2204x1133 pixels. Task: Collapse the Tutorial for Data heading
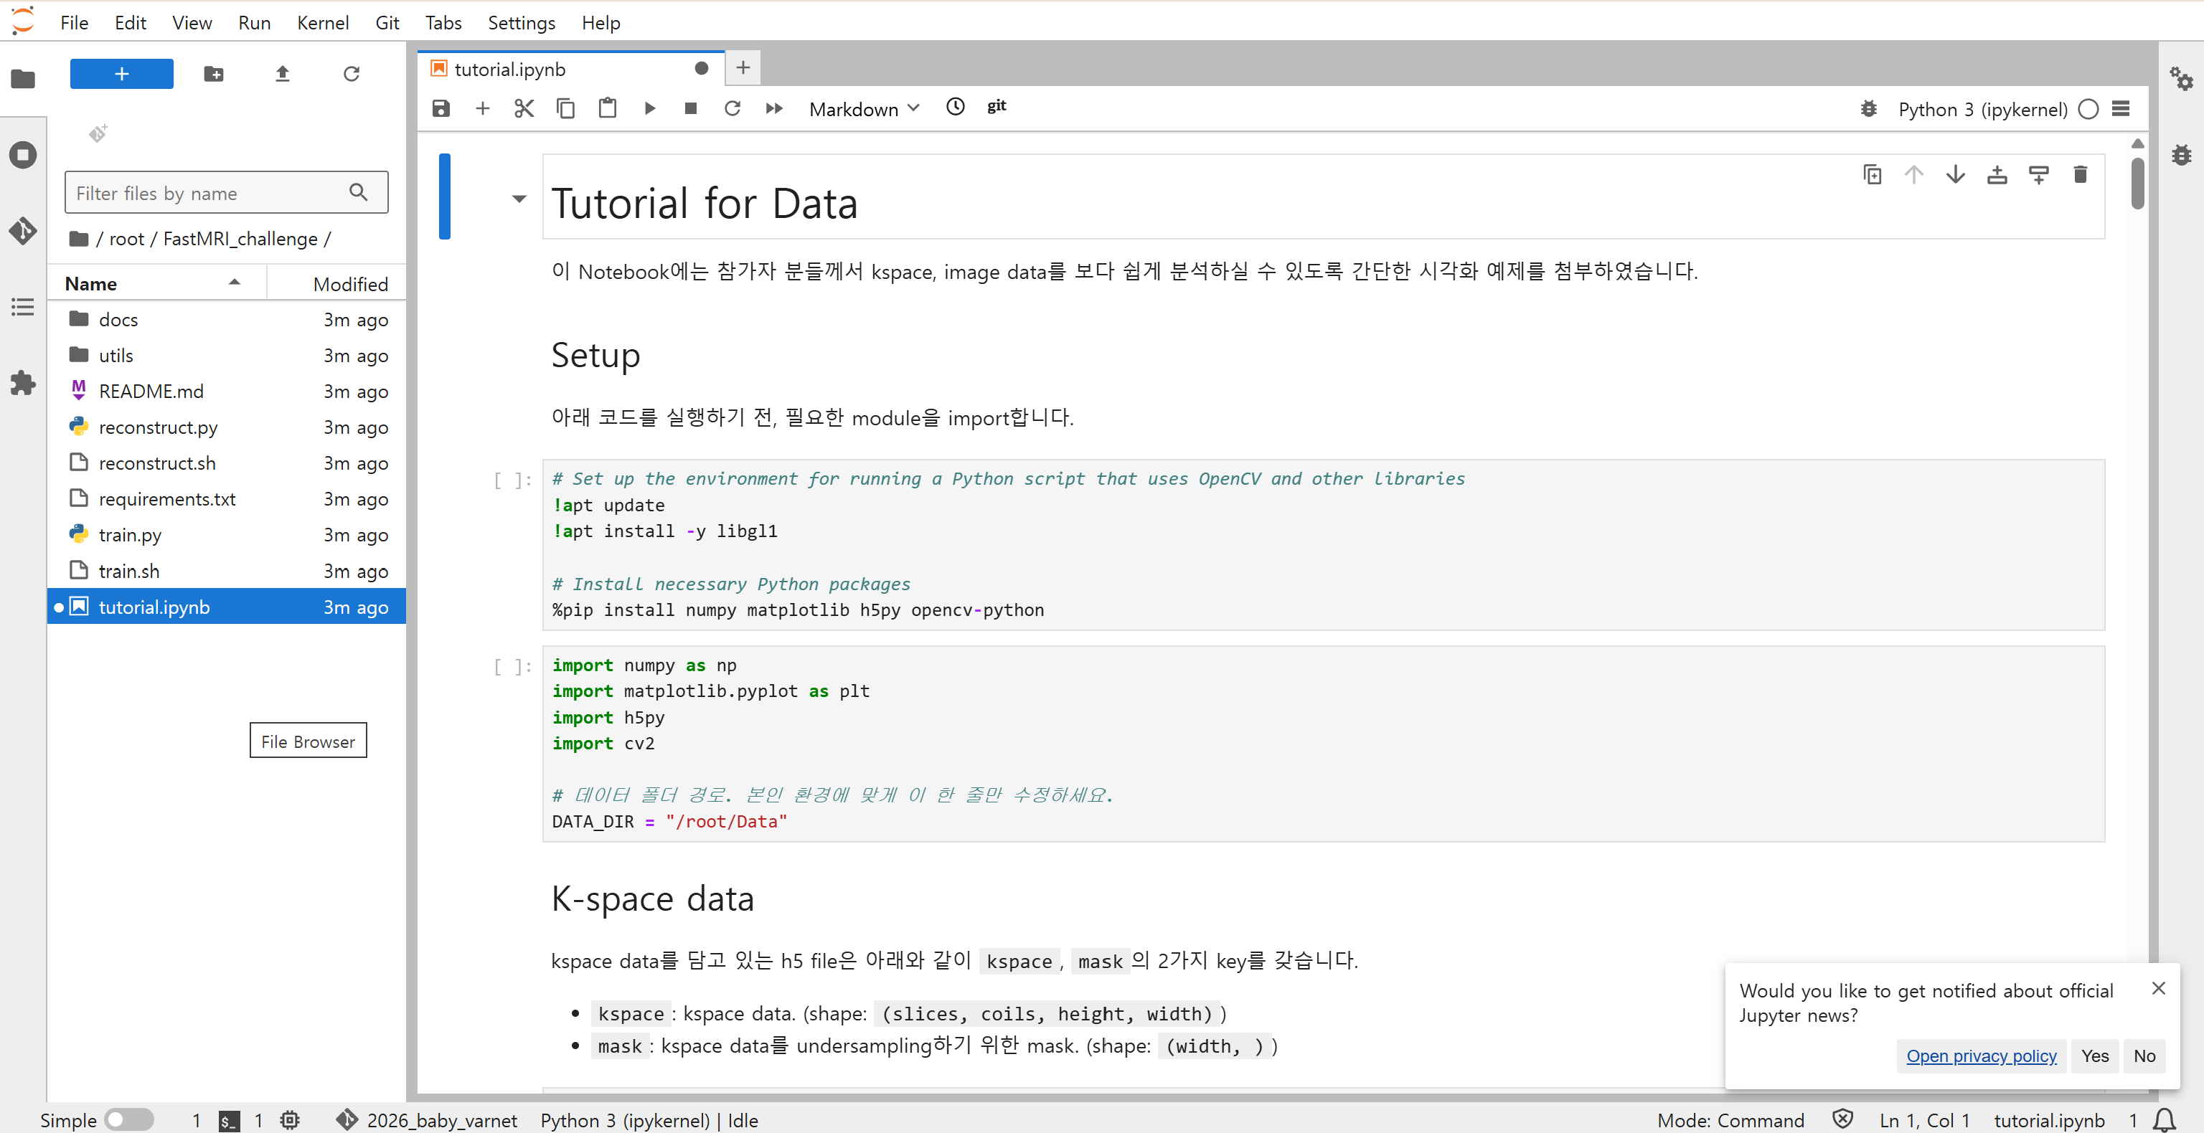point(519,199)
